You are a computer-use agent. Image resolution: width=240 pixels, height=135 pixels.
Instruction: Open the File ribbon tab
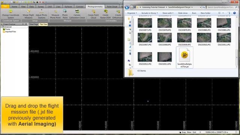[x=5, y=7]
